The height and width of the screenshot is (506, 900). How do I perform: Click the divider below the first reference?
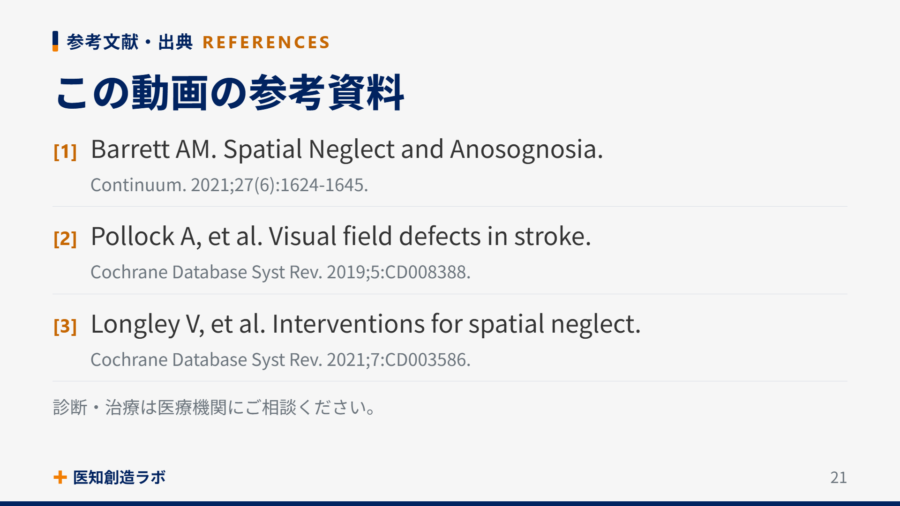pyautogui.click(x=450, y=206)
